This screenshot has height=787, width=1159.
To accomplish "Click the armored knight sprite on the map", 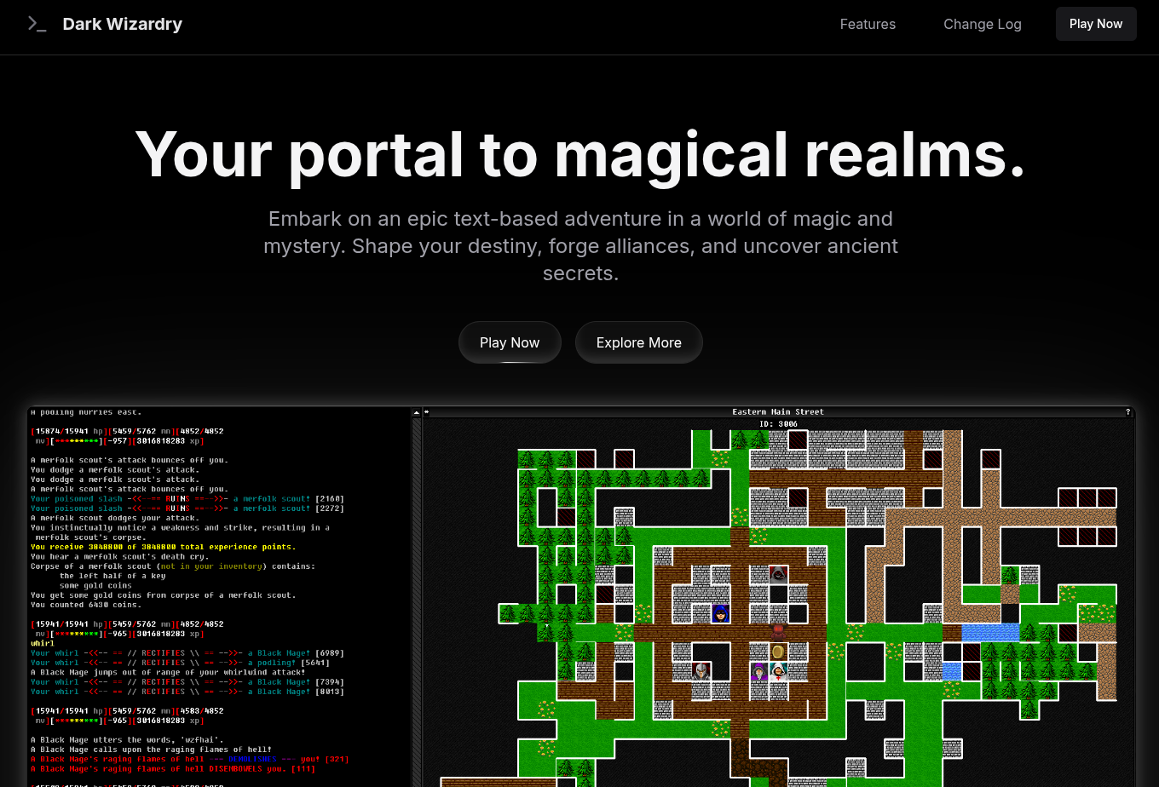I will click(x=701, y=672).
